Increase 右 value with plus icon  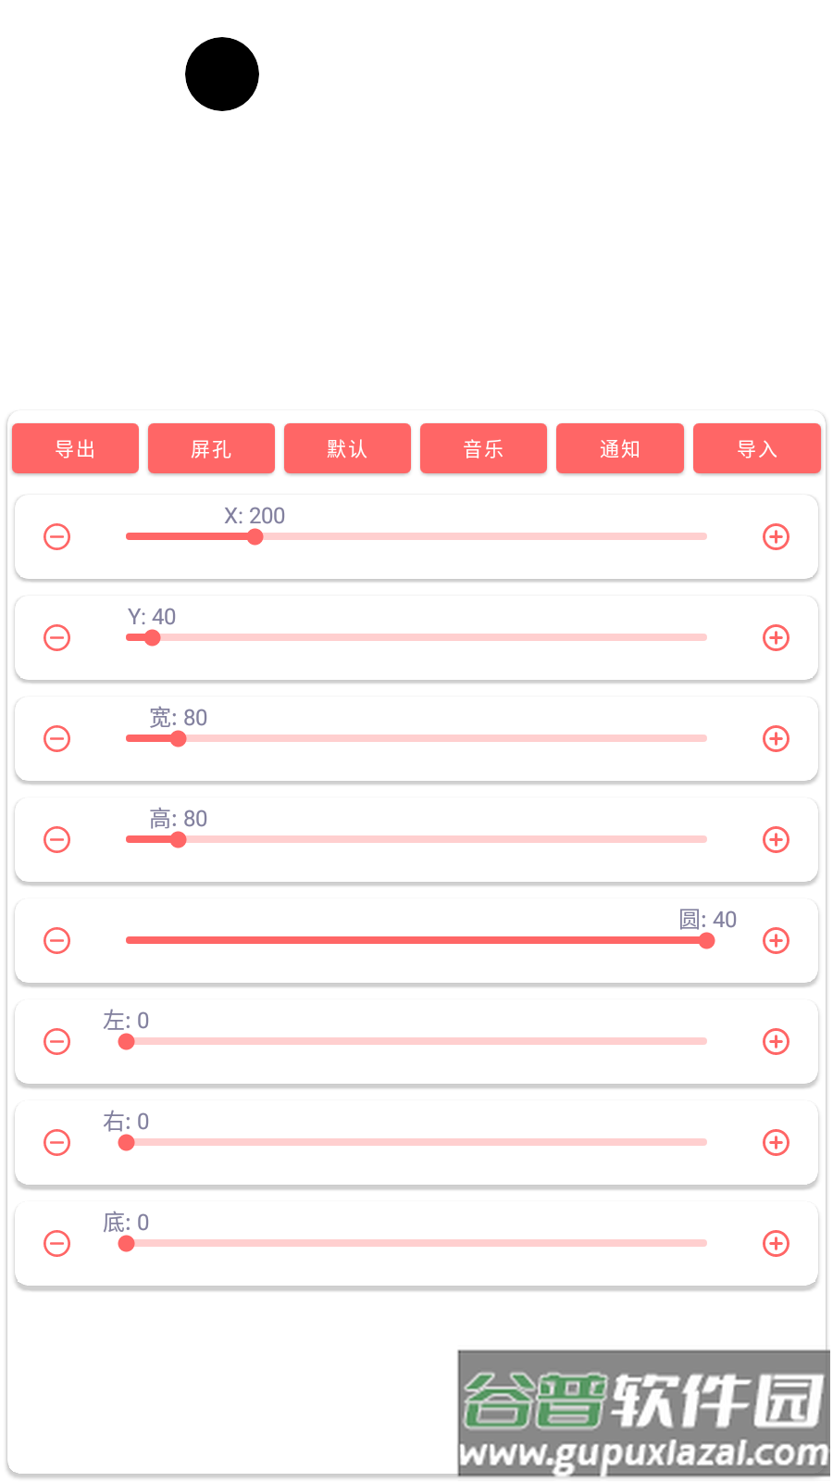pos(776,1143)
